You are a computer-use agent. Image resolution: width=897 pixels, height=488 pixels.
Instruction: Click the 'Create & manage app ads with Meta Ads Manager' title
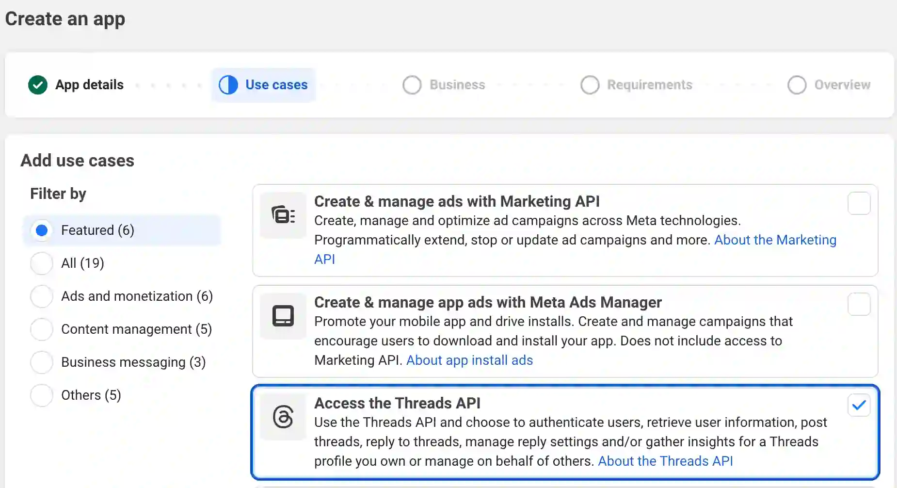tap(488, 302)
